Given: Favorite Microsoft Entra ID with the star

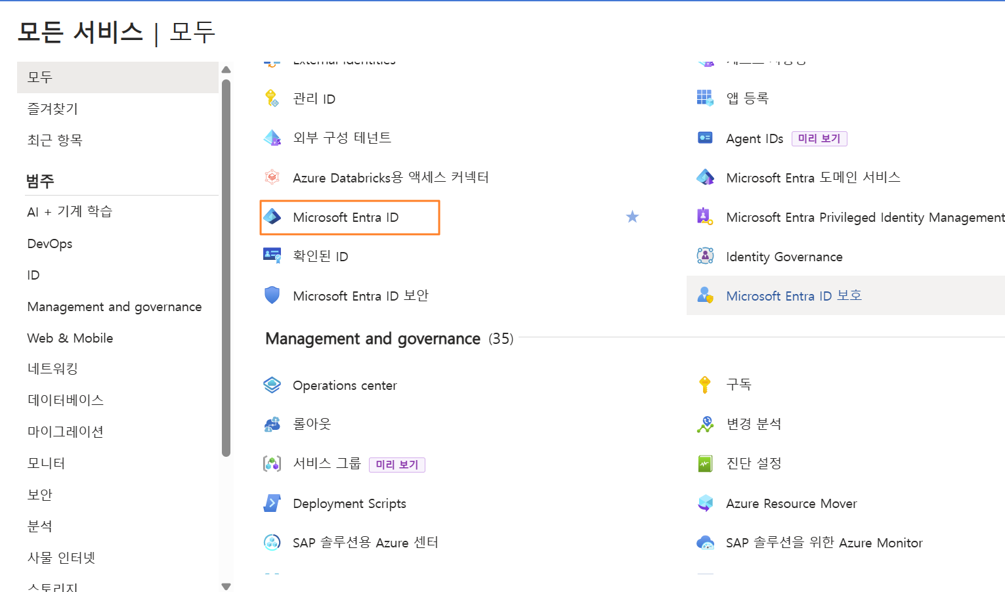Looking at the screenshot, I should pyautogui.click(x=632, y=217).
